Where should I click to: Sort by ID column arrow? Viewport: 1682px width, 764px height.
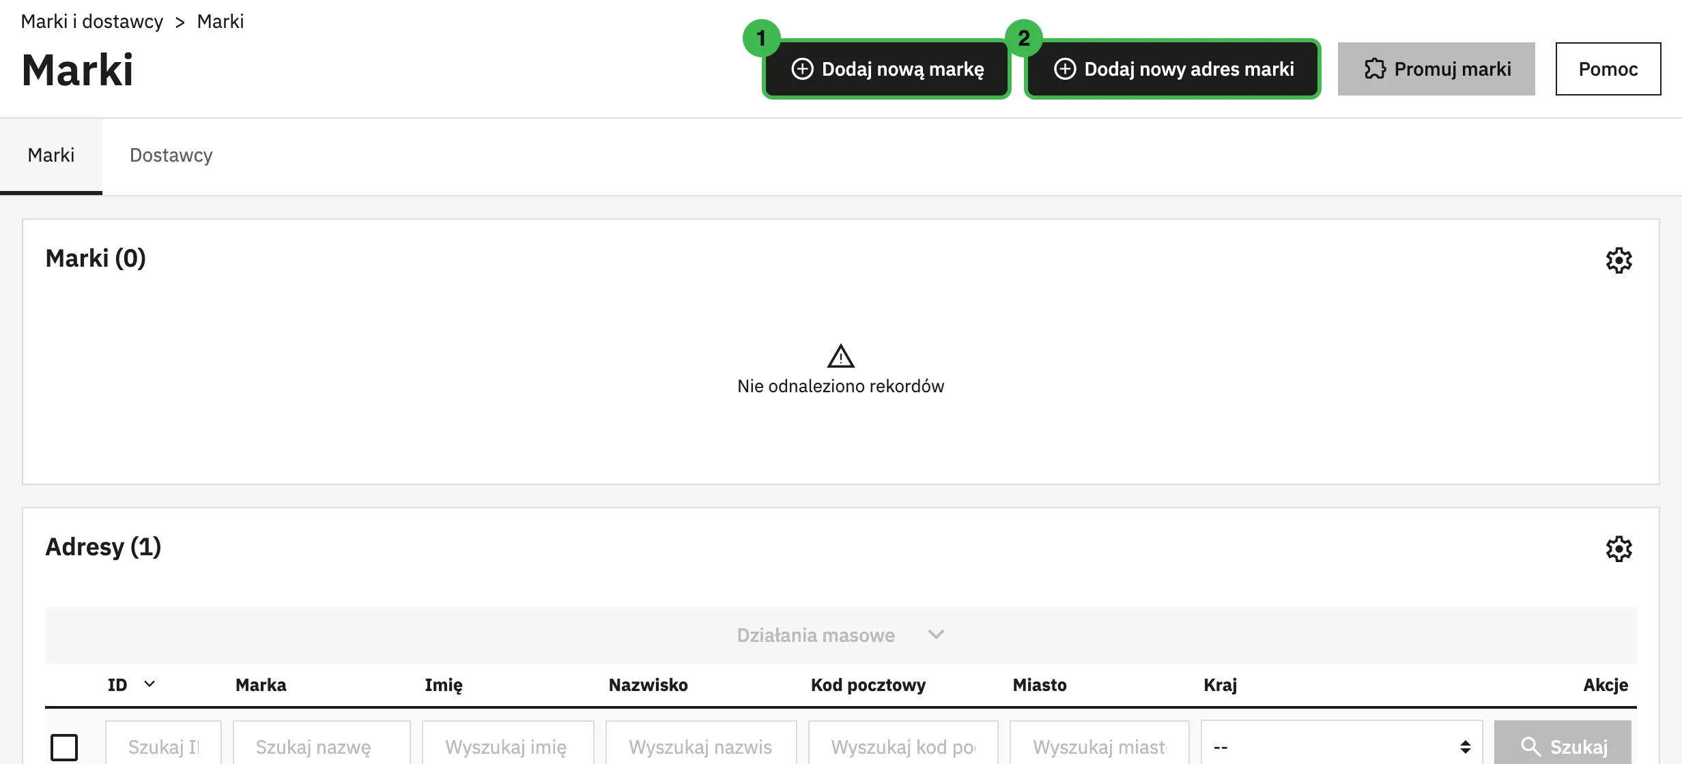point(149,684)
